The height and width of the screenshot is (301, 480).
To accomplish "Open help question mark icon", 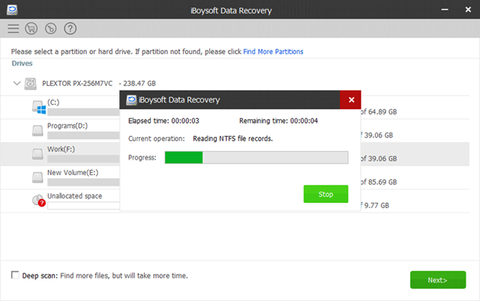I will (x=70, y=28).
